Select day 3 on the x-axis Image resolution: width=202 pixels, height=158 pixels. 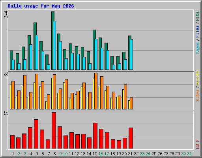coord(25,154)
